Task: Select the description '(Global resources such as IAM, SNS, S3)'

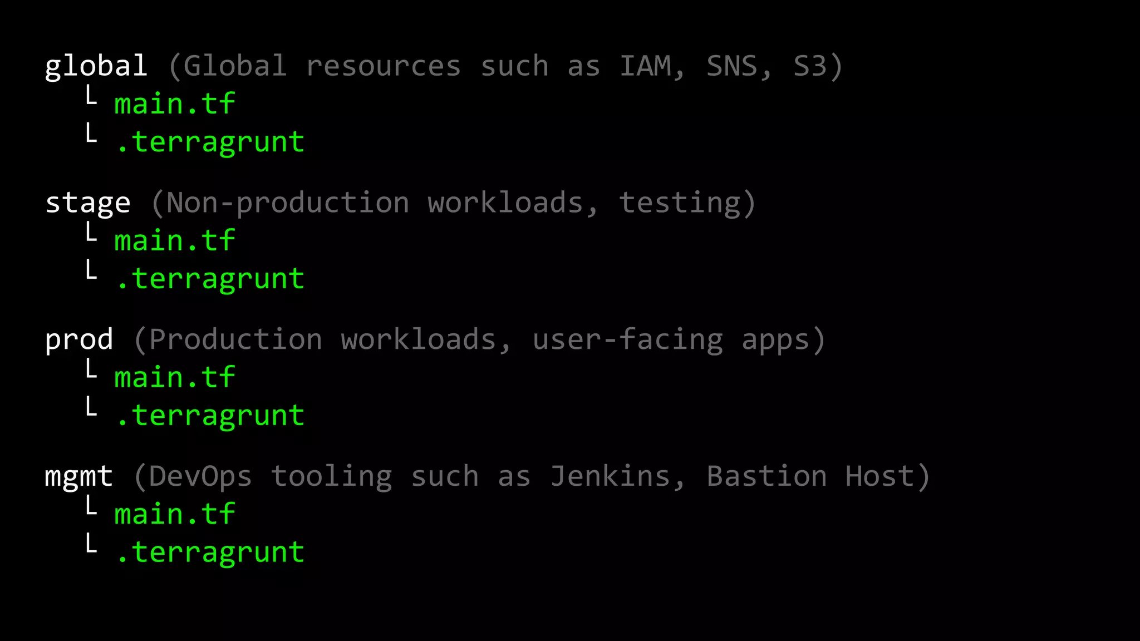Action: coord(505,67)
